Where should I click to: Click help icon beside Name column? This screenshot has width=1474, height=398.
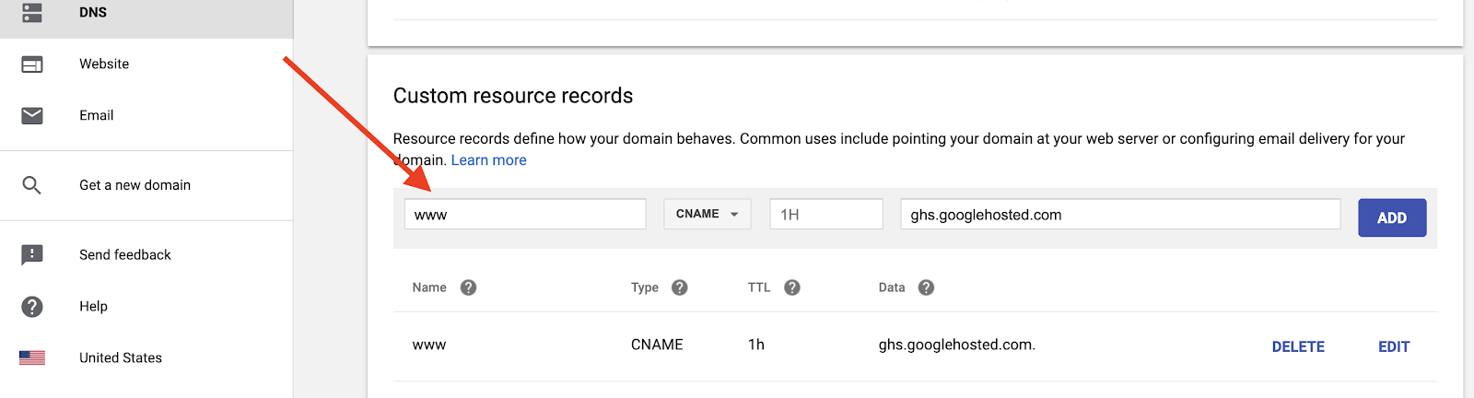pyautogui.click(x=468, y=287)
